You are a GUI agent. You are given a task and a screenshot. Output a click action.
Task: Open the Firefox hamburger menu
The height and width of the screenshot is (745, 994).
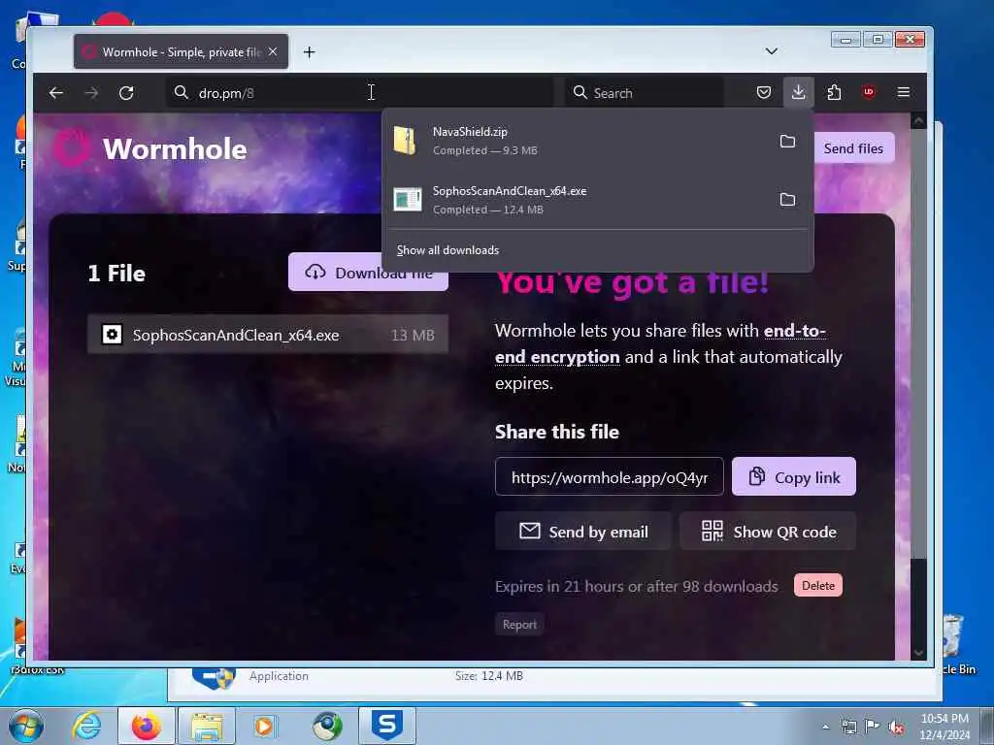click(904, 92)
